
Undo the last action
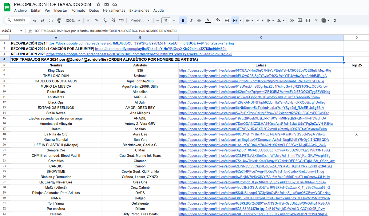coord(34,21)
